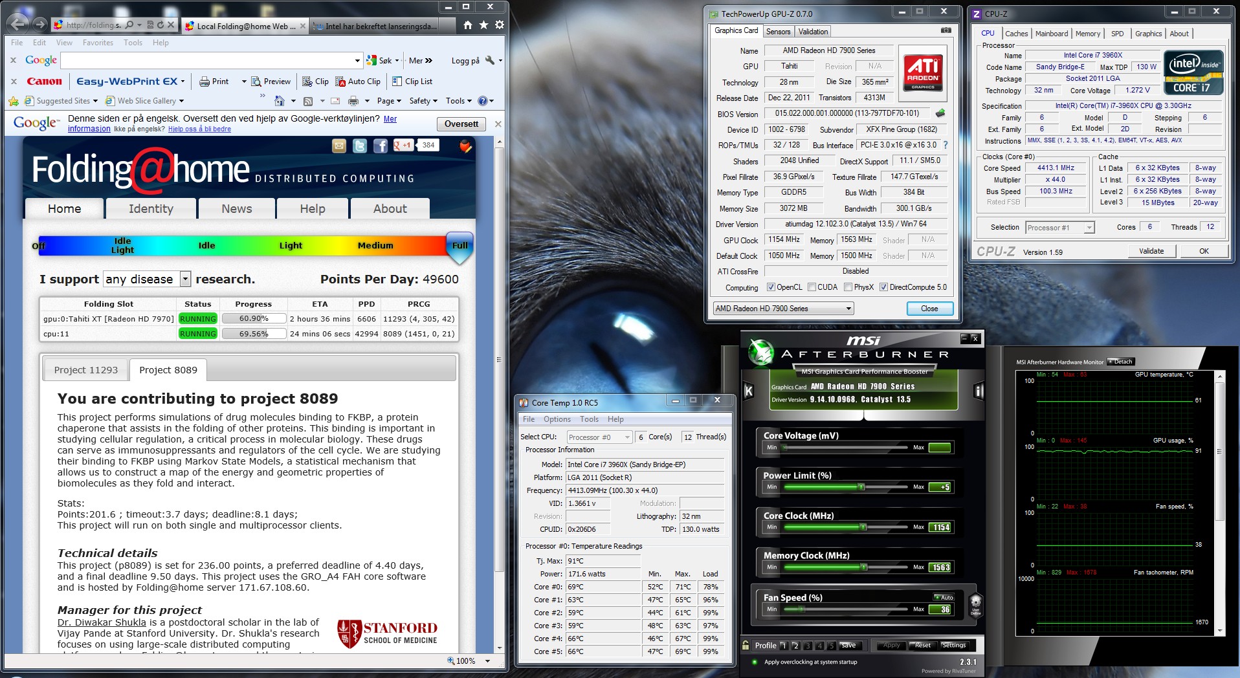Screen dimensions: 1240x678
Task: Click Google toolbar wrench icon
Action: pos(490,60)
